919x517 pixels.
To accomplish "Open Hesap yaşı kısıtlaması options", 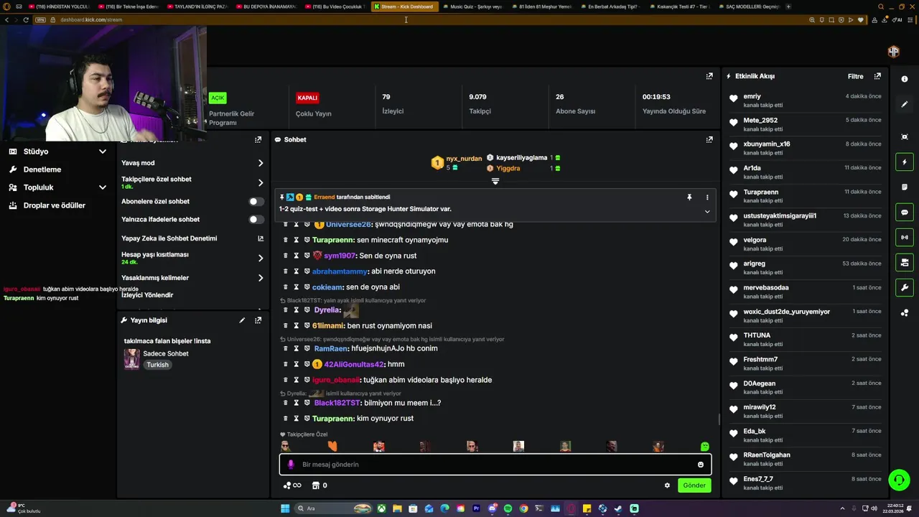I will pos(261,258).
